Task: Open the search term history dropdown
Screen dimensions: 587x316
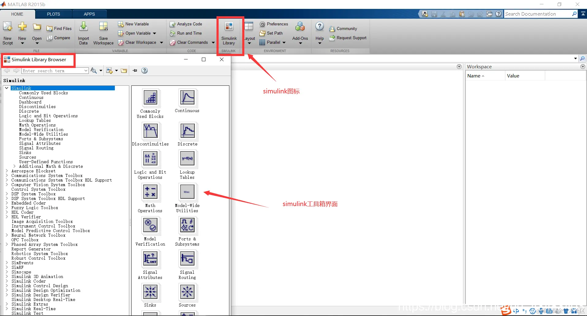Action: (86, 71)
